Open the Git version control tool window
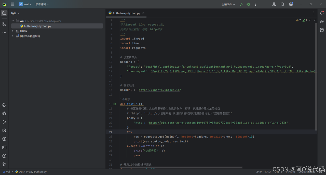Screen dimensions: 326x175 pyautogui.click(x=4, y=164)
